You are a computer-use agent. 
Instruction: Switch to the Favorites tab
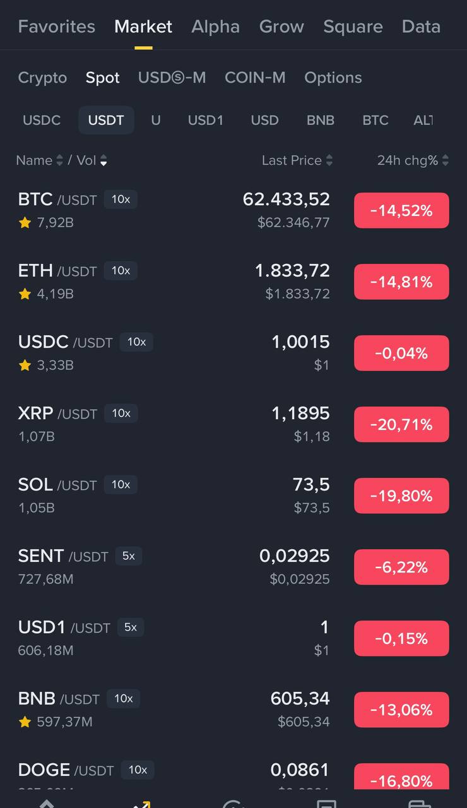(57, 27)
